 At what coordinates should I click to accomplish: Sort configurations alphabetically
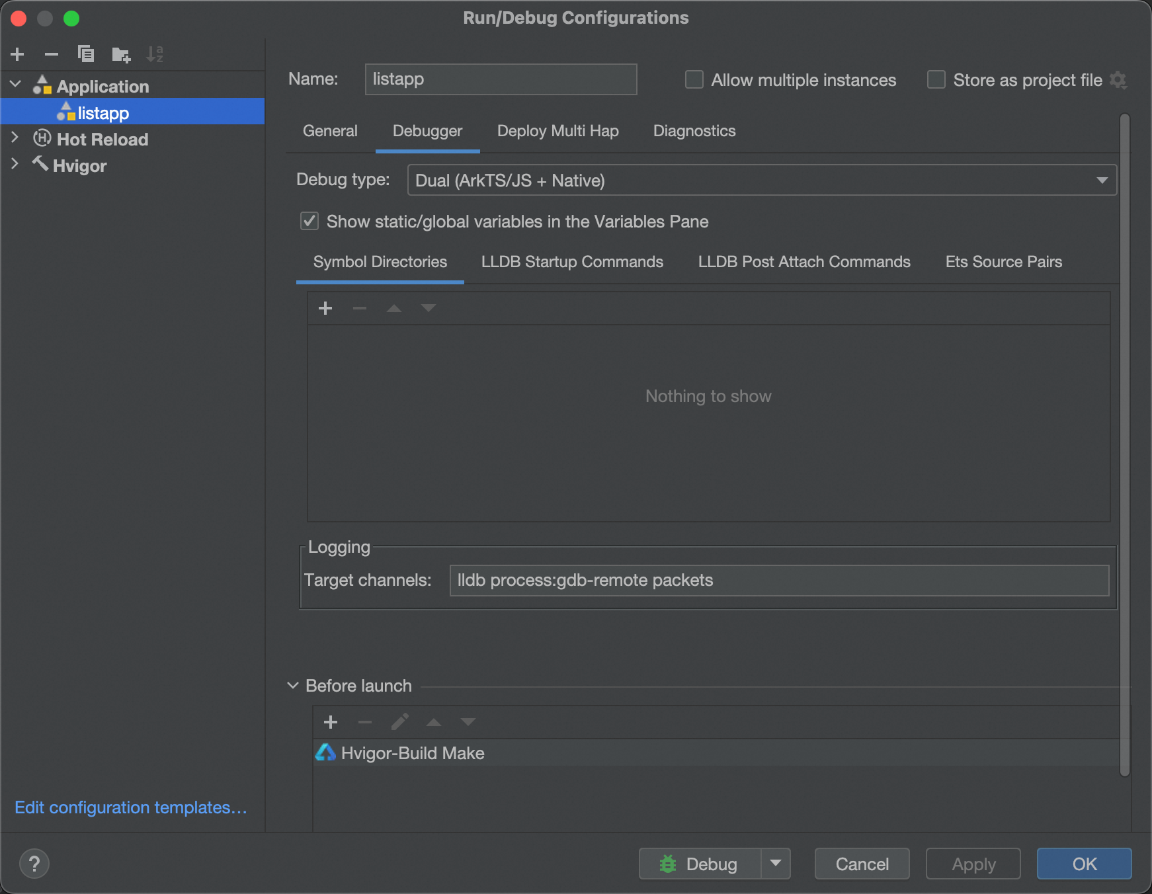155,54
